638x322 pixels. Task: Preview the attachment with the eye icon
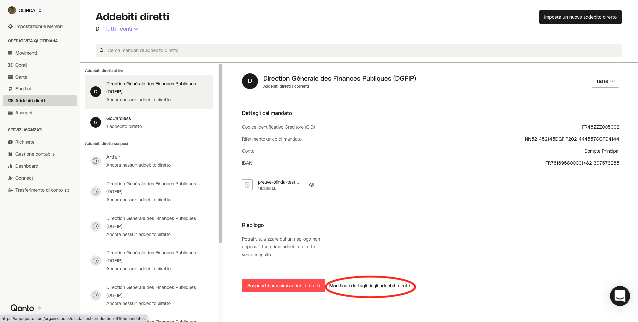pos(312,185)
